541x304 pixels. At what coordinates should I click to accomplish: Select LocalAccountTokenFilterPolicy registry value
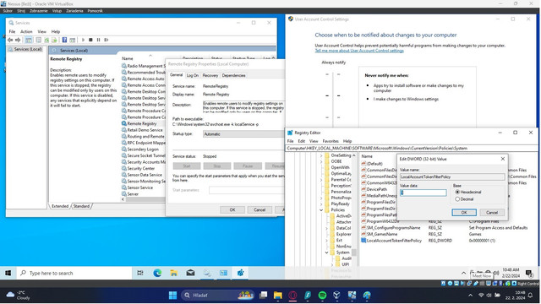(394, 241)
